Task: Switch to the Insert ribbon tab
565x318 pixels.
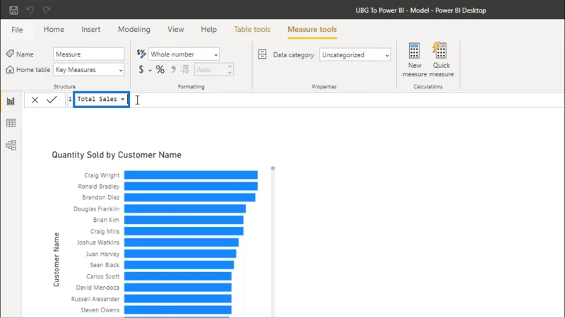Action: click(x=91, y=29)
